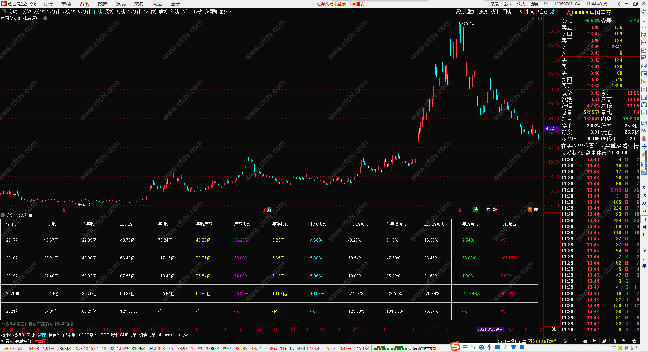Toggle the 复权 price adjustment option
The height and width of the screenshot is (352, 648).
click(460, 11)
